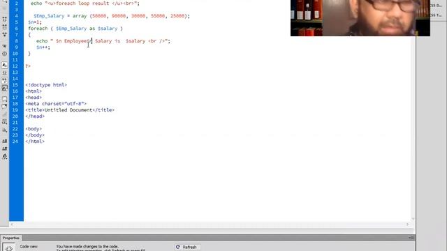The width and height of the screenshot is (447, 251).
Task: Click the Code view brackets icon in Properties
Action: coord(9,248)
